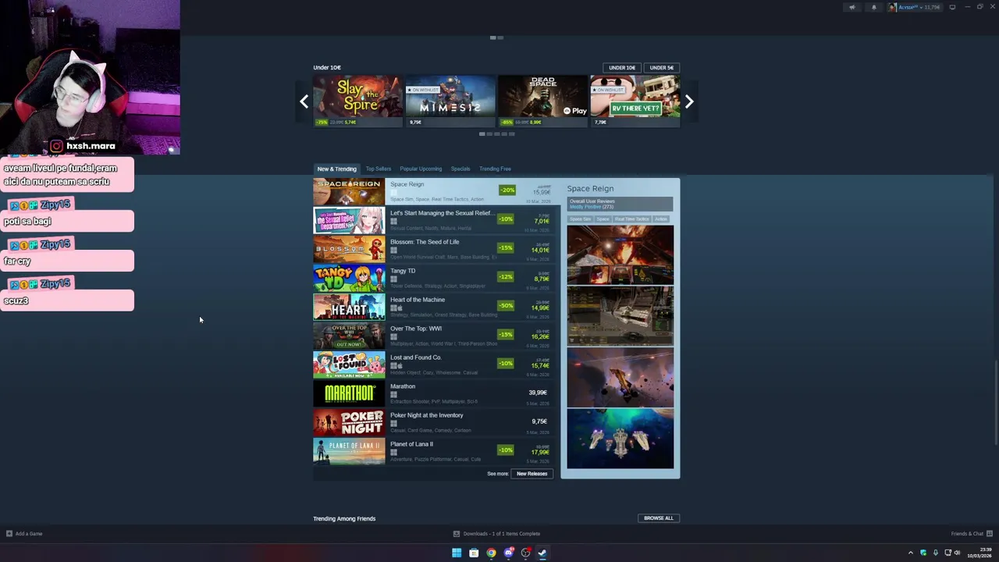Open Let's Start Managing the Sexual Relief row
This screenshot has width=999, height=562.
435,221
